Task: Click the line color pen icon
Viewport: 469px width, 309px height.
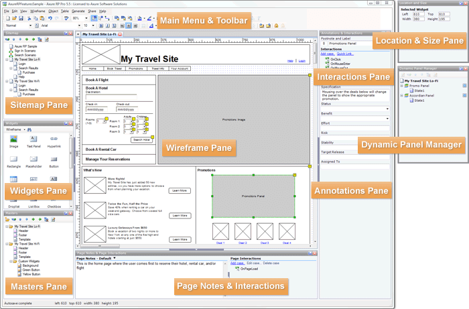Action: click(x=149, y=18)
